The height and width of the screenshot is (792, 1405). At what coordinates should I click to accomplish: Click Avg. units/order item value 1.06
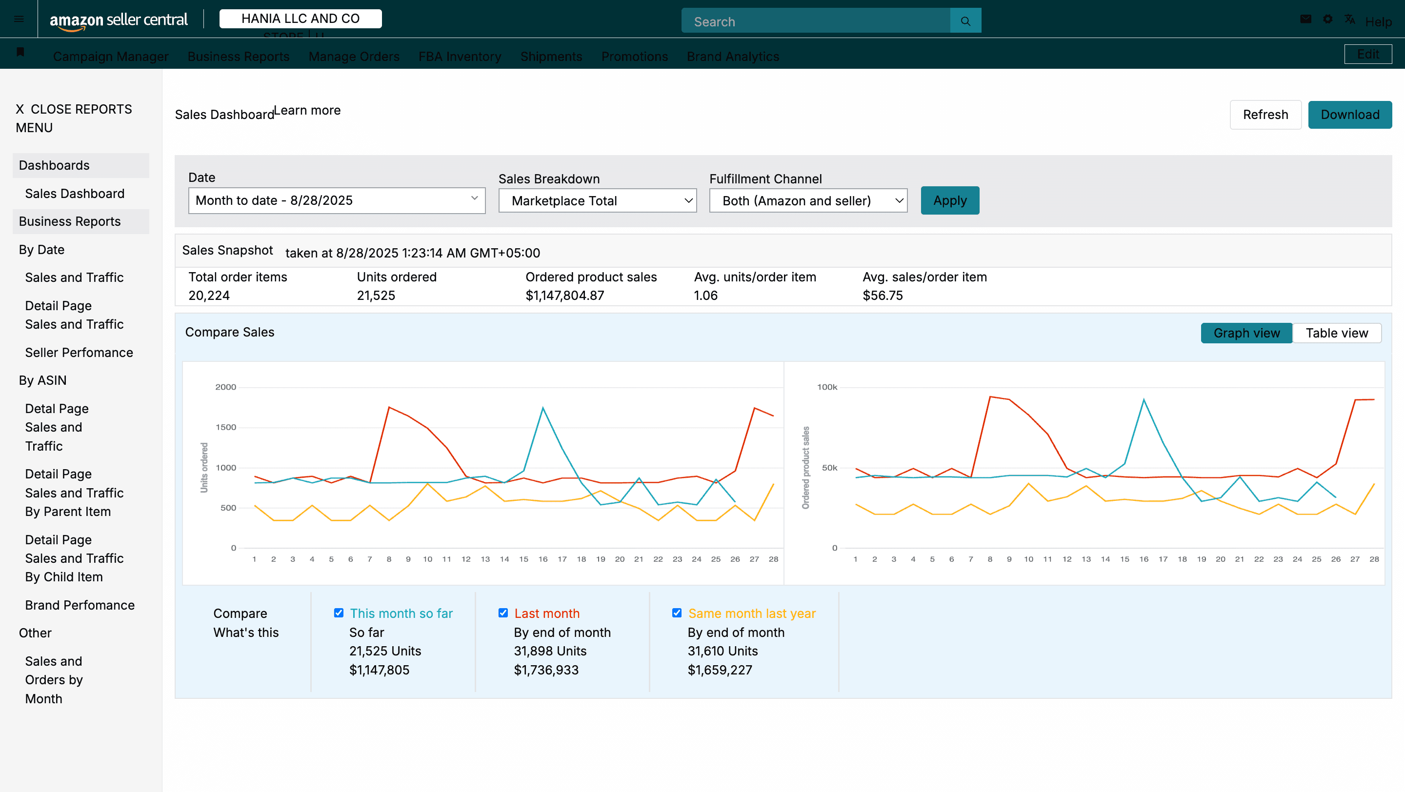(705, 296)
